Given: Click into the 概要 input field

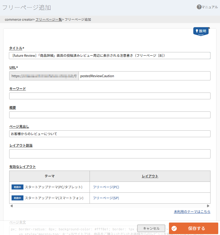Looking at the screenshot, I should (110, 115).
